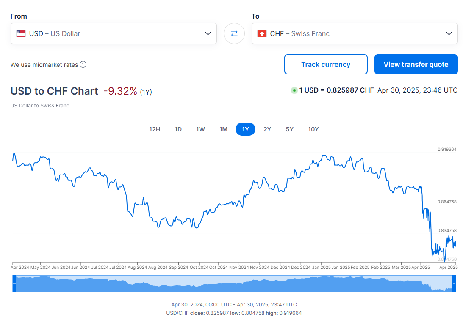This screenshot has width=474, height=325.
Task: Click the Swiss flag icon
Action: pos(262,33)
